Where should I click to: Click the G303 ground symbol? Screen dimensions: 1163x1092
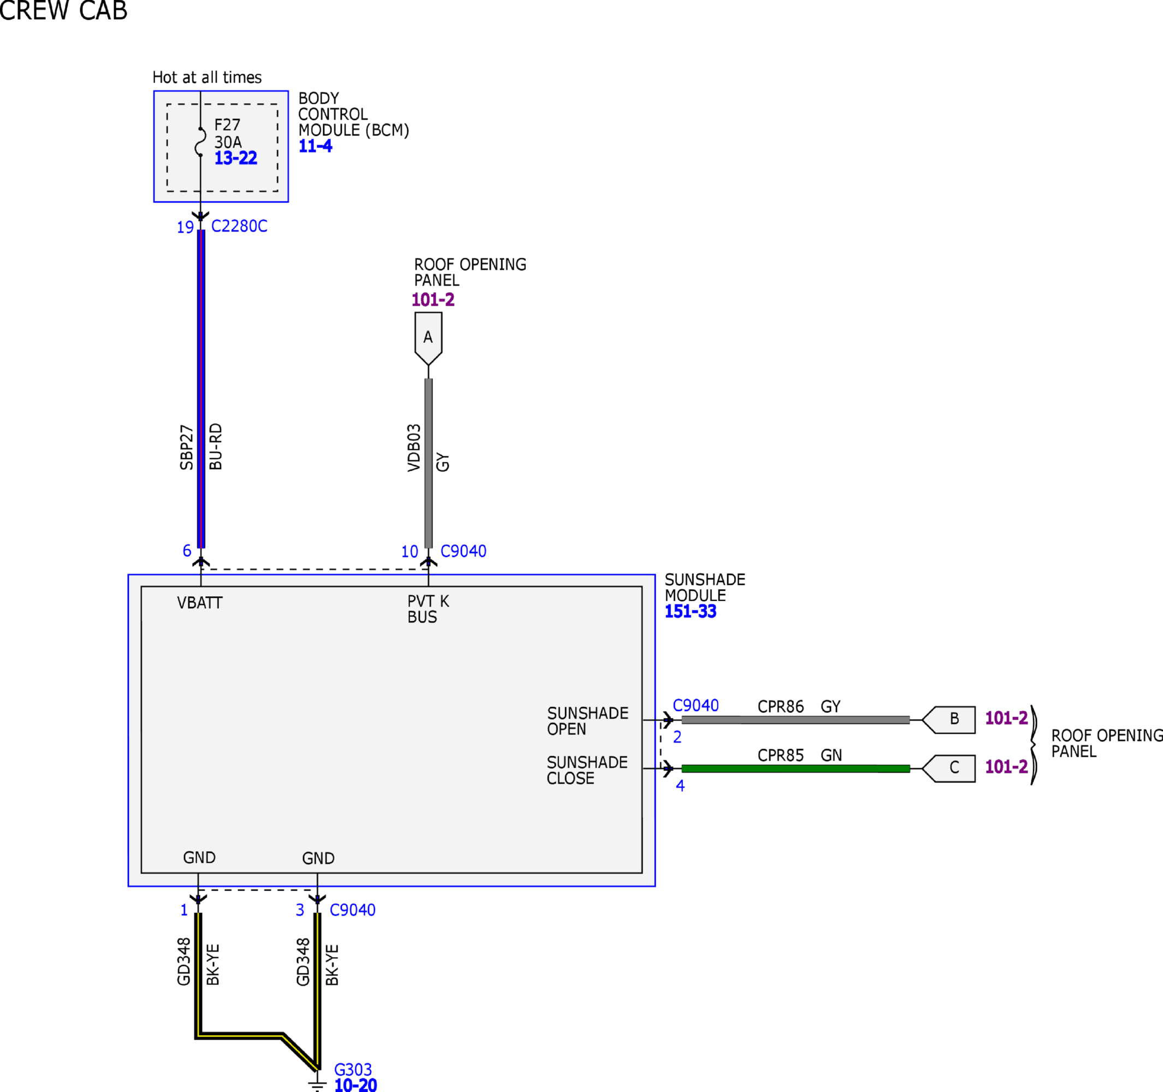[317, 1084]
